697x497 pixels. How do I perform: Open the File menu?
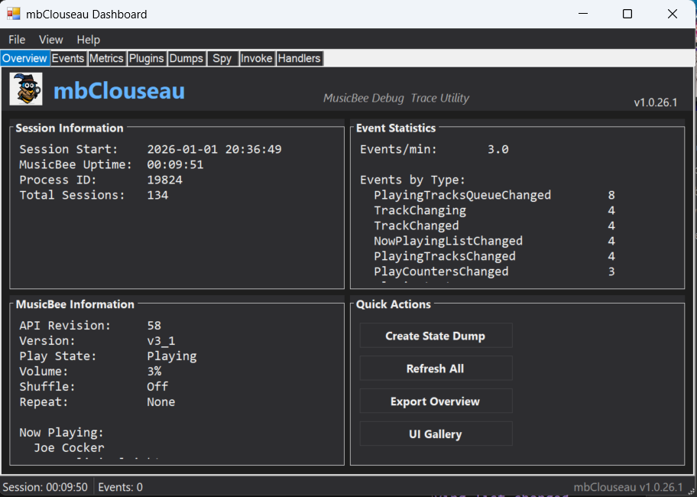point(17,40)
